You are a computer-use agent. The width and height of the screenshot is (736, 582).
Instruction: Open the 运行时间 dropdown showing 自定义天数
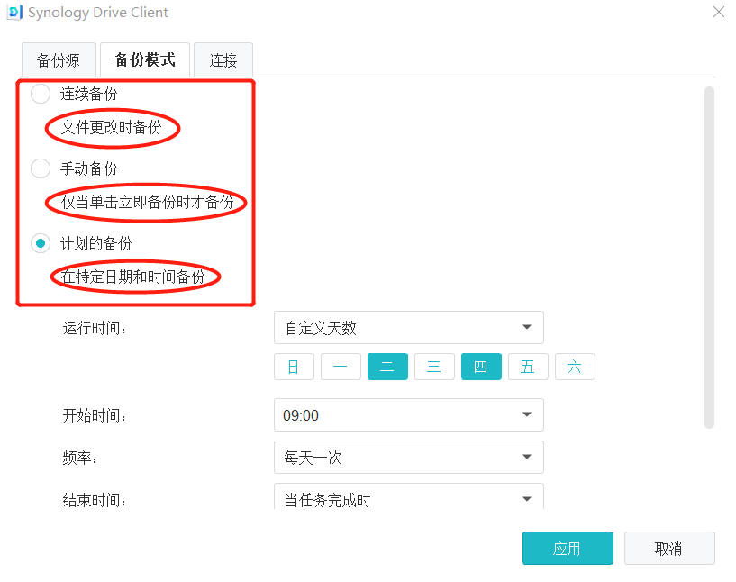pos(409,328)
